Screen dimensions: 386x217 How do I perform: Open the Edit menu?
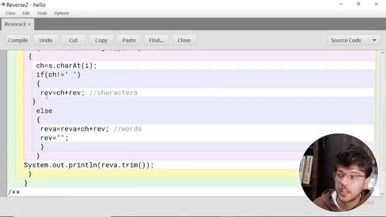tap(26, 13)
